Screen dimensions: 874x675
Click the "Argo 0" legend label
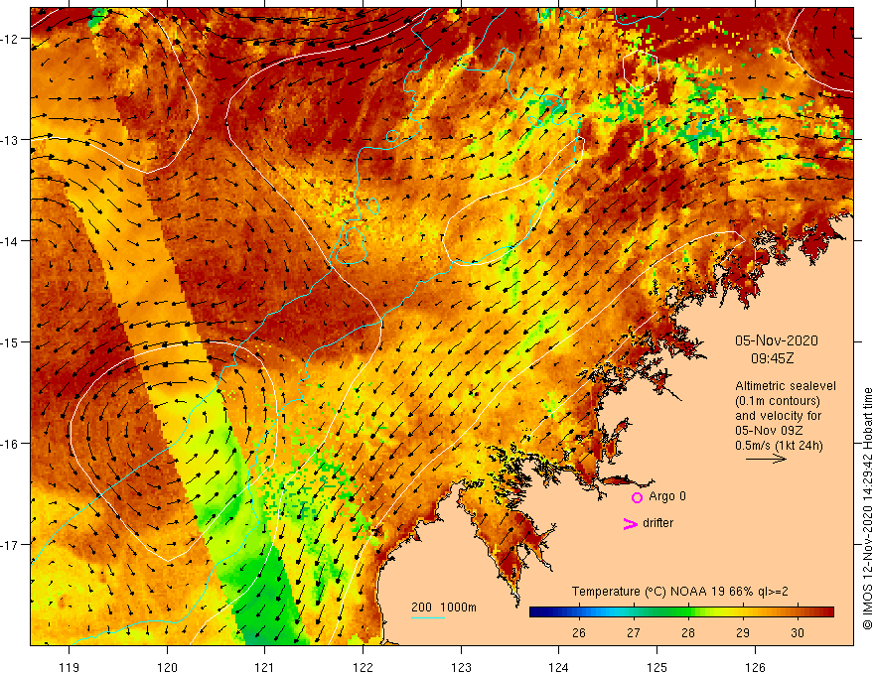[x=667, y=496]
